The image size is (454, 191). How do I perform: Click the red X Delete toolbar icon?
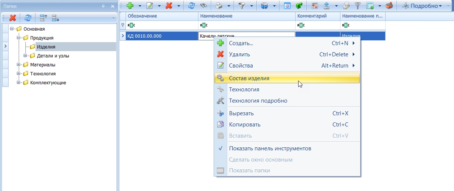(169, 6)
